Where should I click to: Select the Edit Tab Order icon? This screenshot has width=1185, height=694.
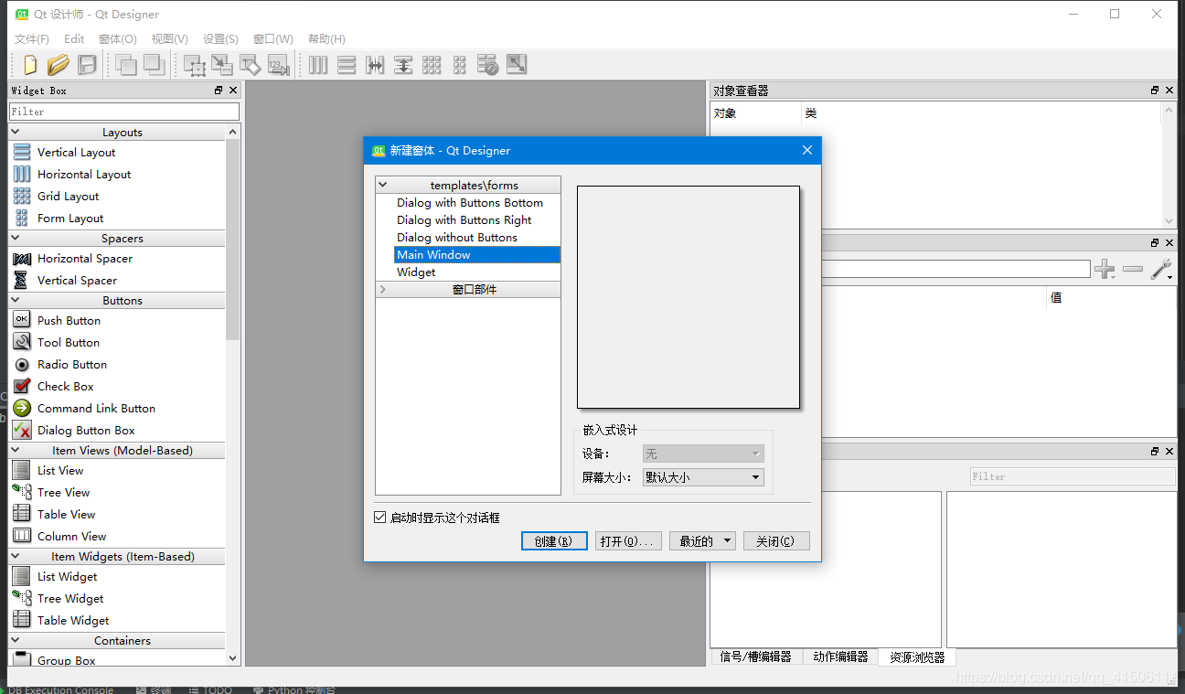279,65
